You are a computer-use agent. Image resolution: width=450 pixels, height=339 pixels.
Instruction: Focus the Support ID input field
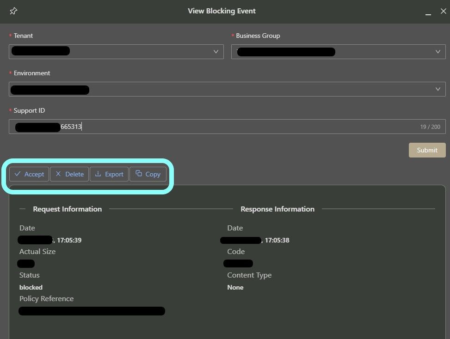(231, 127)
